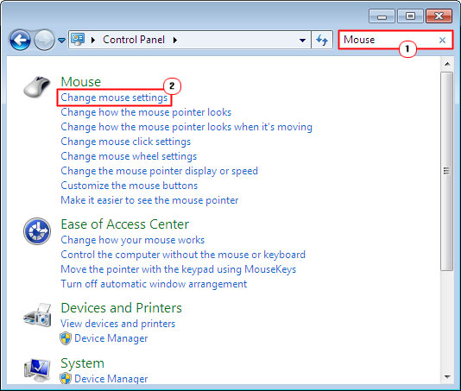Select Control Panel in the breadcrumb
This screenshot has width=461, height=391.
pos(134,40)
